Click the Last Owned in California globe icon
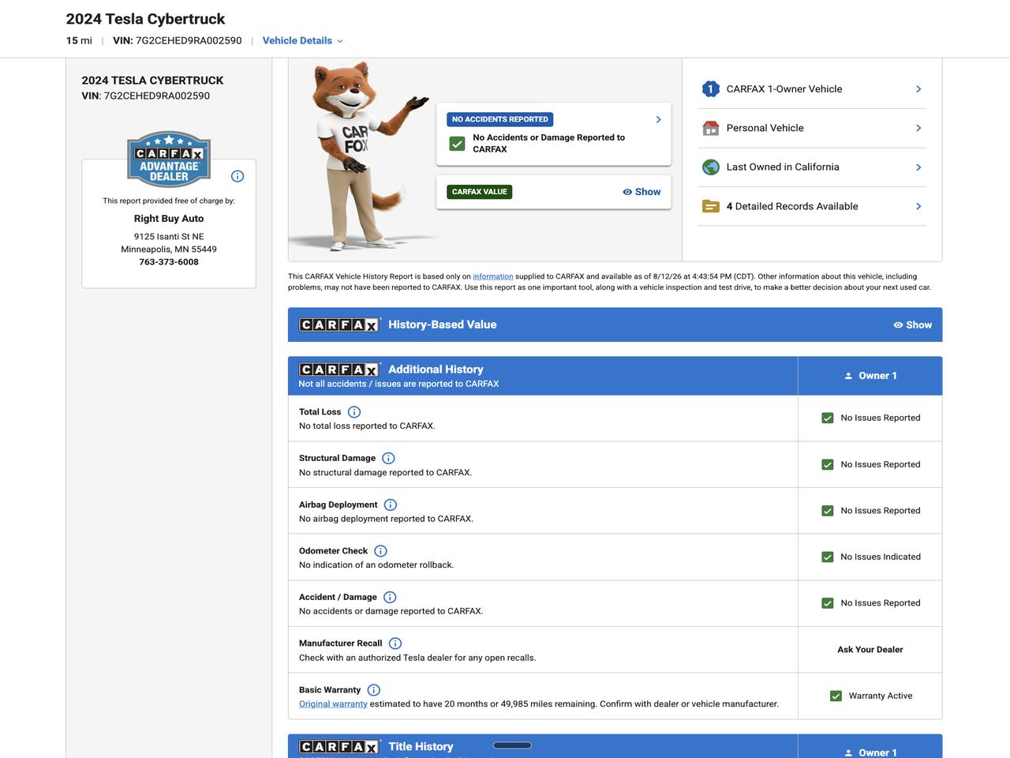 (x=710, y=167)
